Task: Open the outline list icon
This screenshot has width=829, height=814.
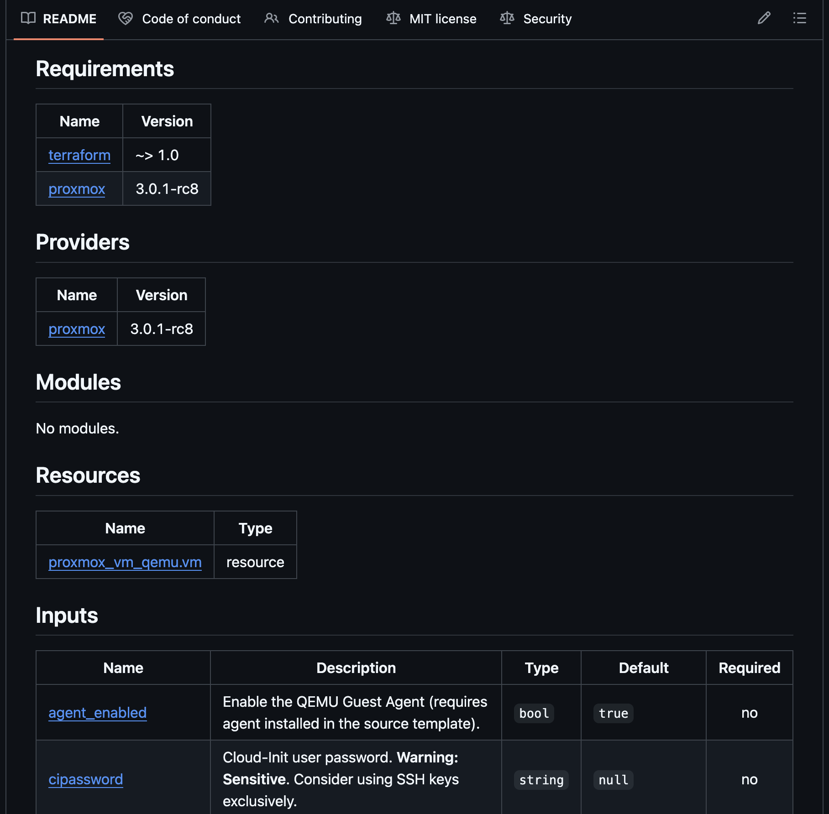Action: (x=799, y=18)
